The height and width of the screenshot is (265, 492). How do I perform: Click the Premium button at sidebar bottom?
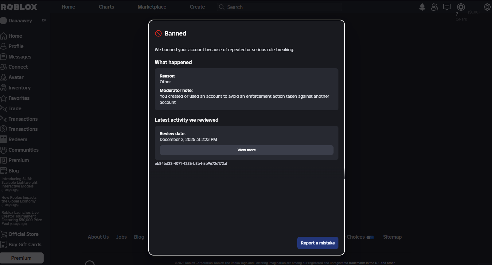[21, 258]
